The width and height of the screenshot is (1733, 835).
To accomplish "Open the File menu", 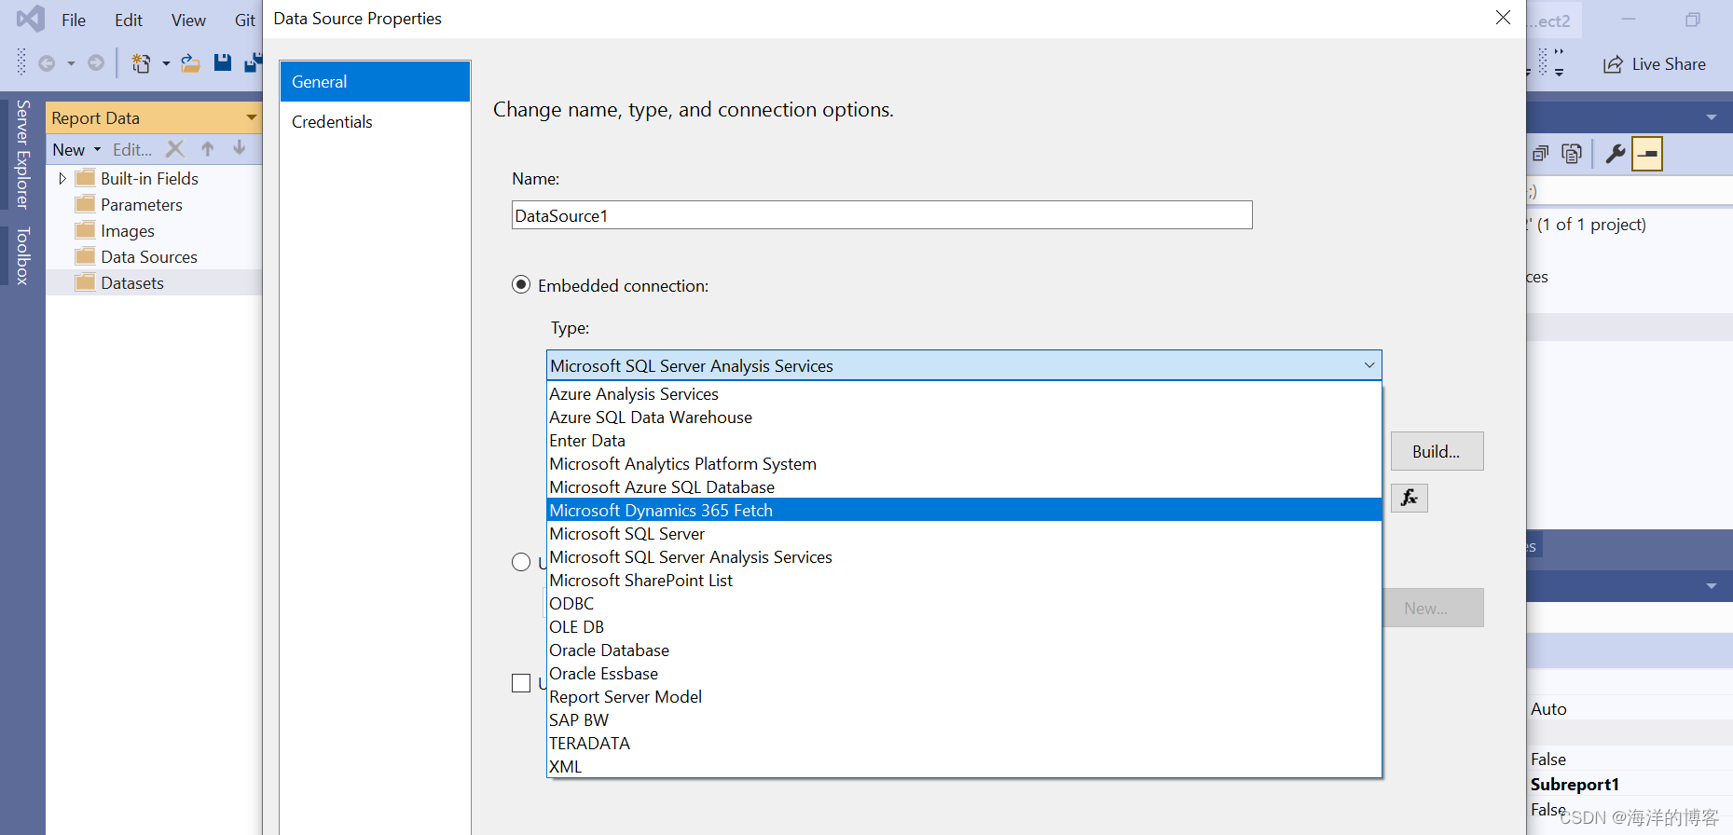I will coord(74,21).
